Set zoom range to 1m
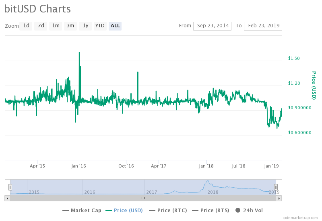322x221 pixels. (x=56, y=26)
